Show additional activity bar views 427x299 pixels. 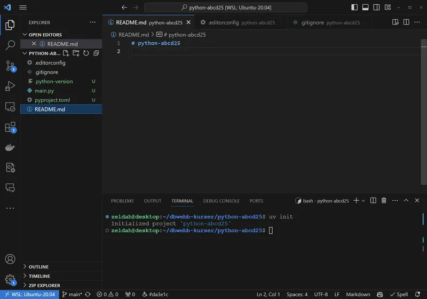coord(10,208)
